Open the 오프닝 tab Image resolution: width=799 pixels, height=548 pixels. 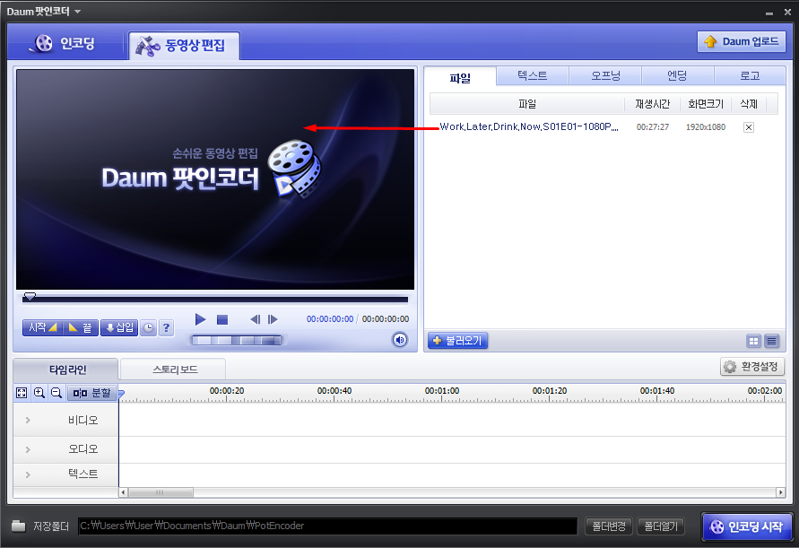pos(605,75)
